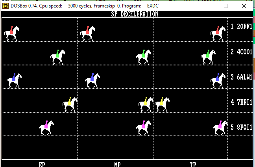Click red-jockey horse in EP column

coord(12,33)
